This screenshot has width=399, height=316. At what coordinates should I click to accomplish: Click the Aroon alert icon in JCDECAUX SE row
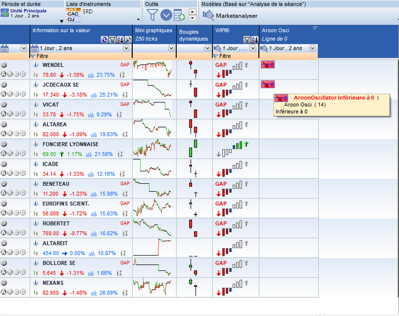pyautogui.click(x=268, y=84)
